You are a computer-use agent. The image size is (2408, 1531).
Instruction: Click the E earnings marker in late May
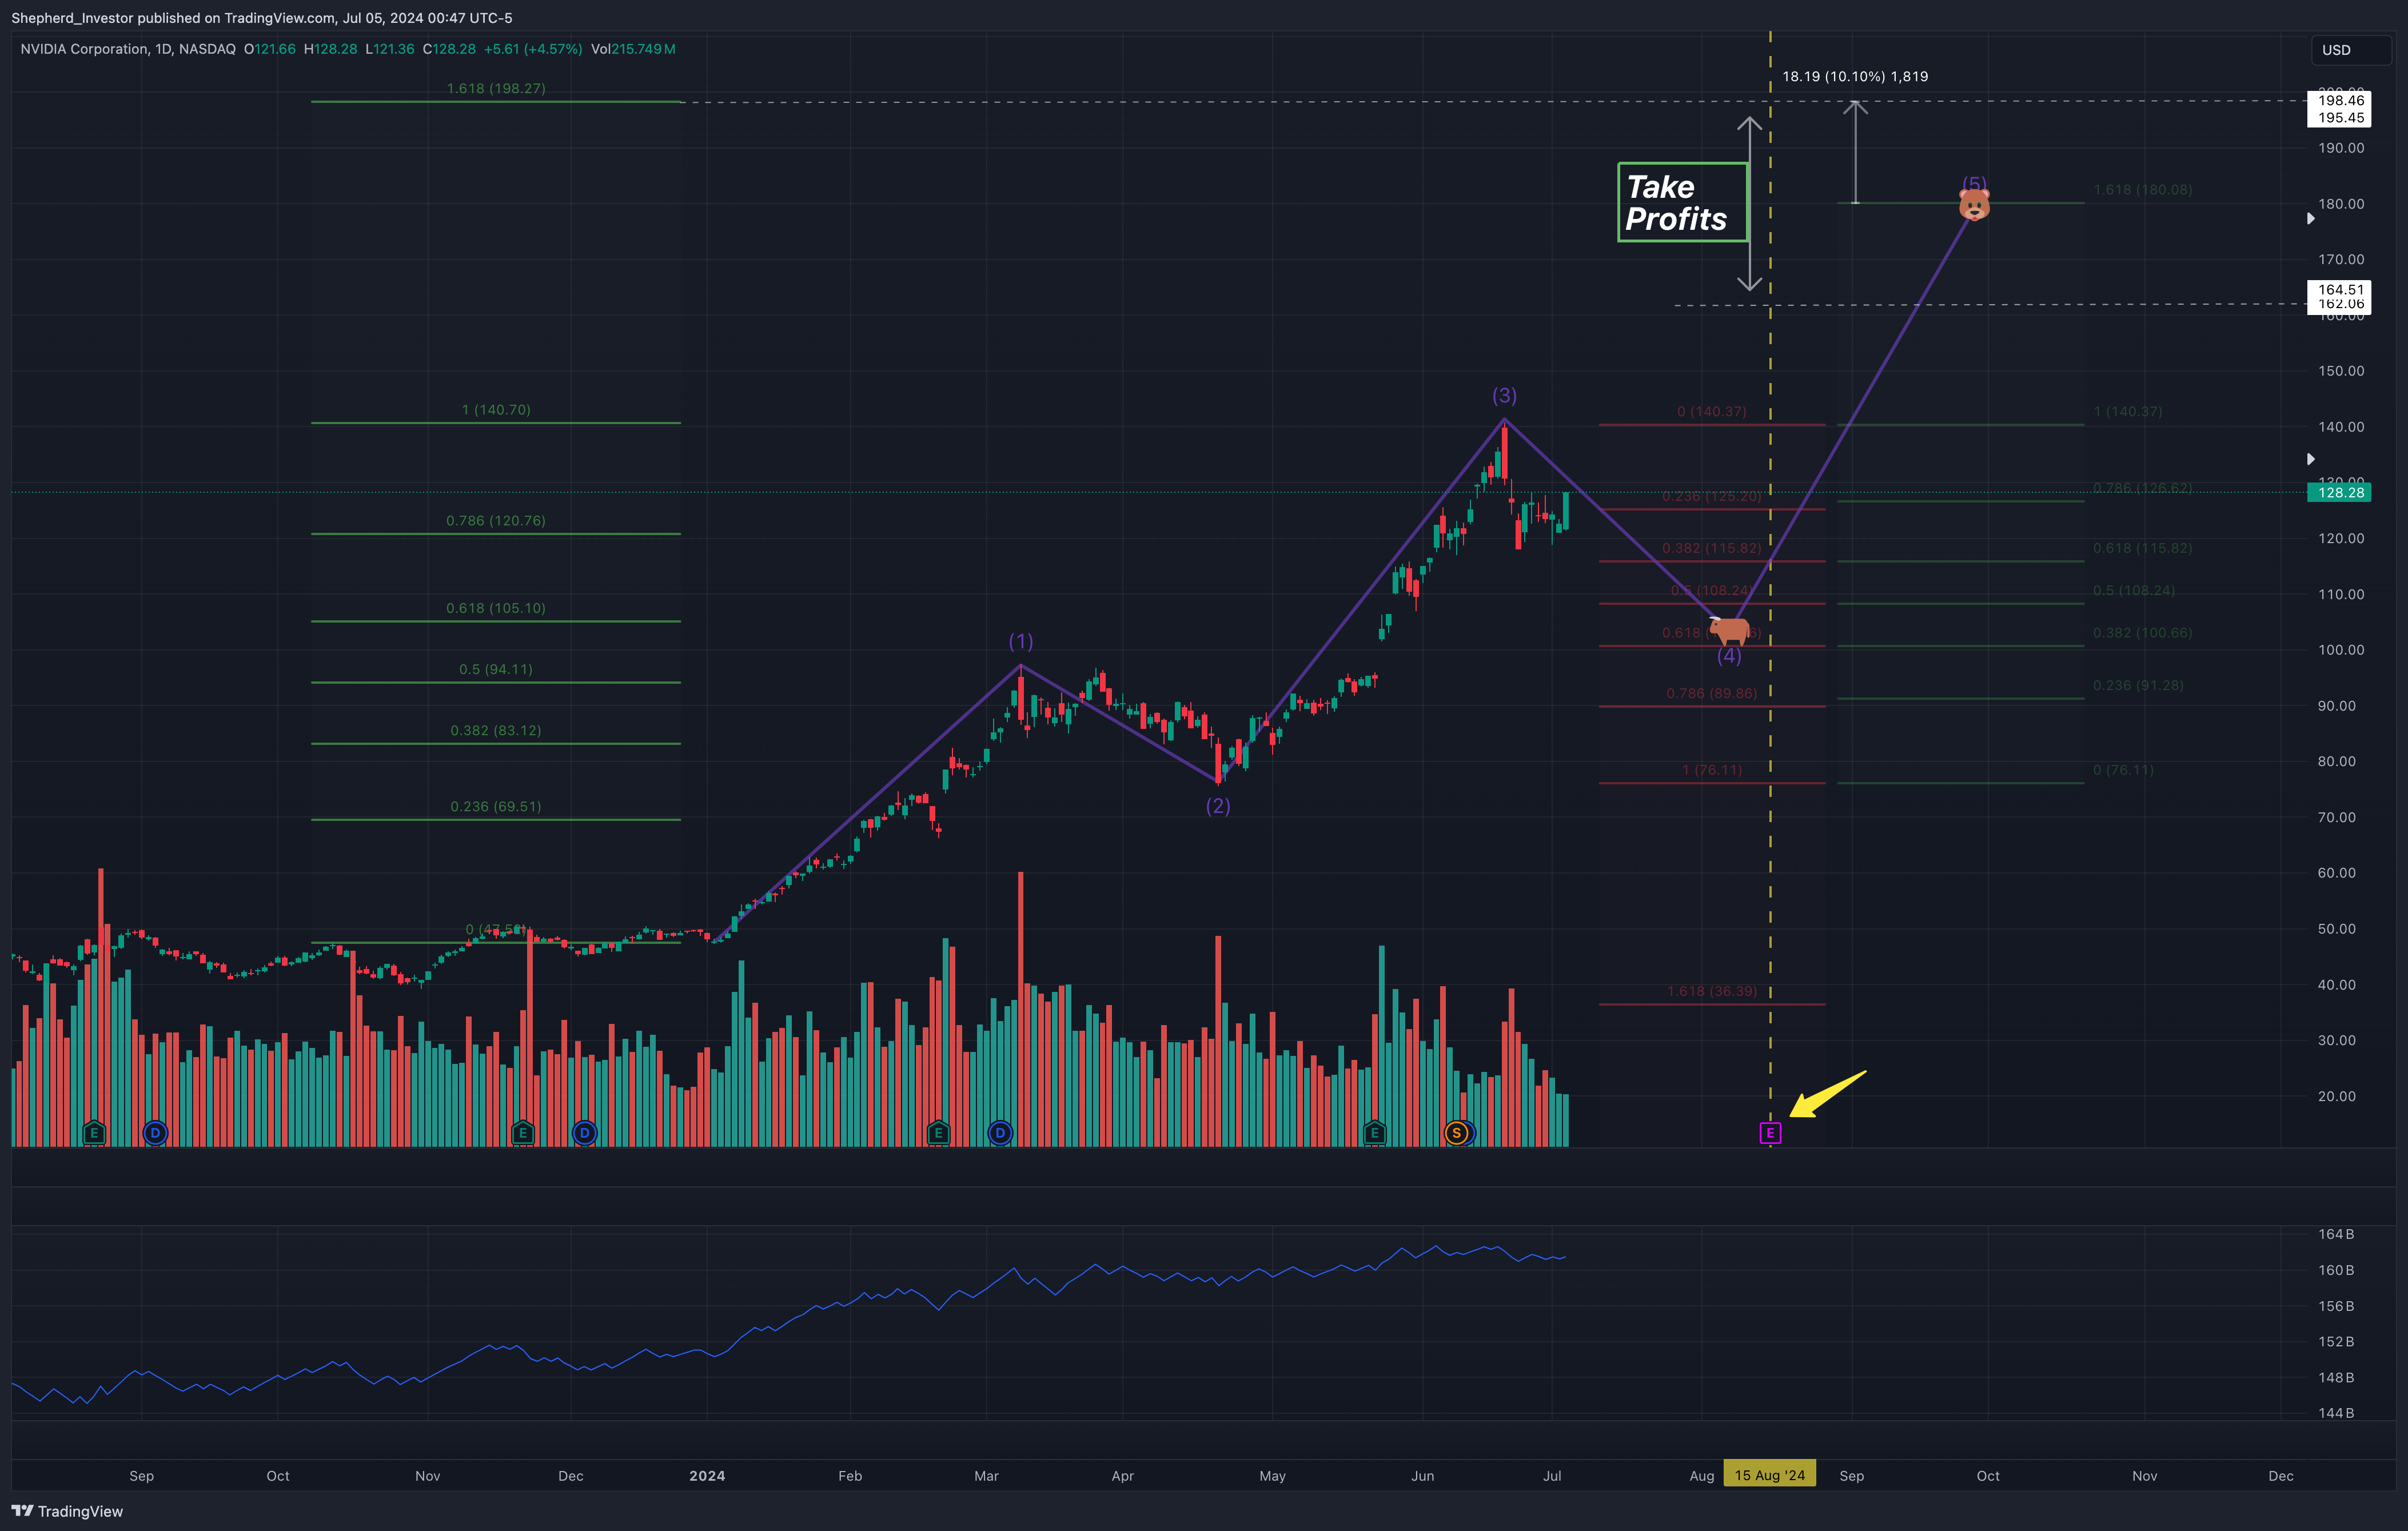coord(1375,1133)
